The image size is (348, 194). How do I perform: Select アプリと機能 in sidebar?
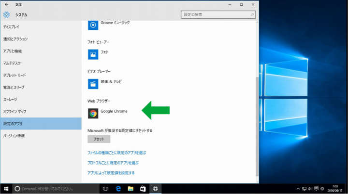click(x=41, y=51)
